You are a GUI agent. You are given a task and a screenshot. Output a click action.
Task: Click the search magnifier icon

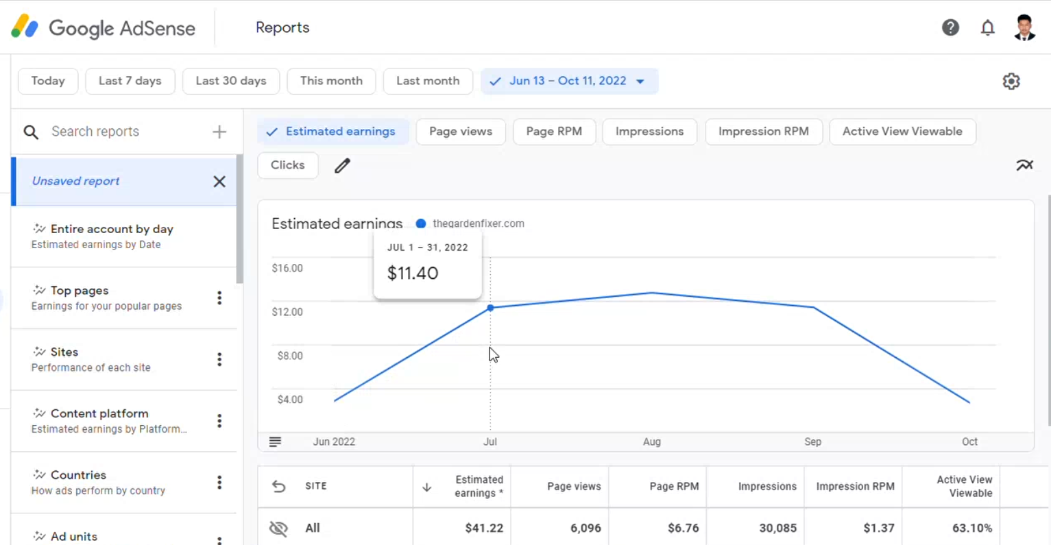[31, 132]
